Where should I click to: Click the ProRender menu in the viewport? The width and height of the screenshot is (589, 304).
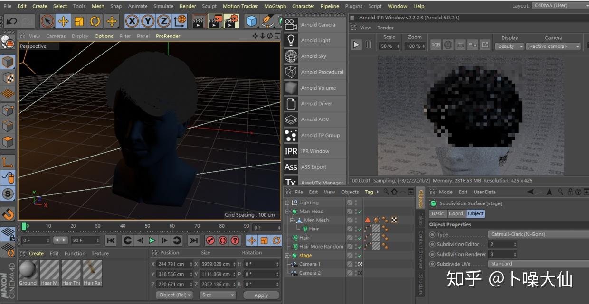(x=168, y=36)
